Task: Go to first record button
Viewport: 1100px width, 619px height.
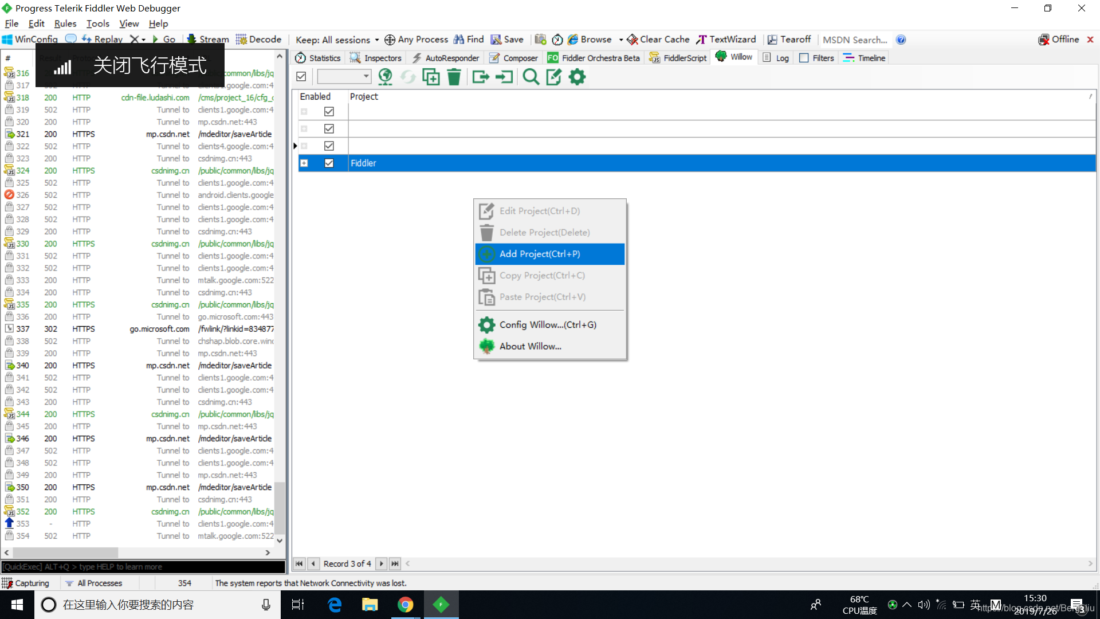Action: click(299, 563)
